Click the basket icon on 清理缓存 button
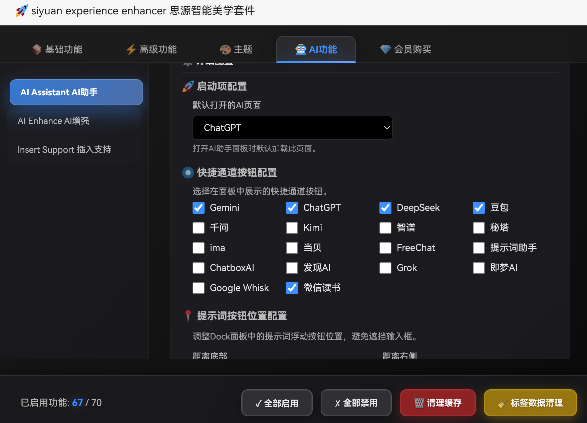 419,403
